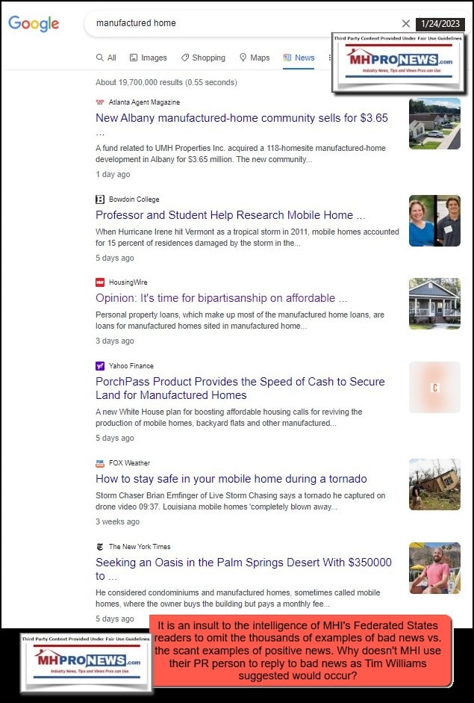Click Bowdoin College source name

click(x=134, y=199)
